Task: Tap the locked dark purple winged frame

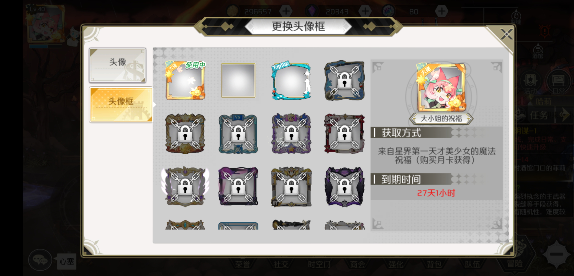Action: 344,187
